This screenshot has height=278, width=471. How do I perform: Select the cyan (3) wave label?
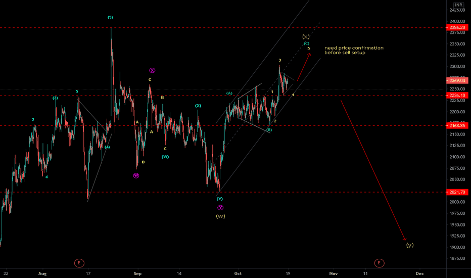(55, 98)
